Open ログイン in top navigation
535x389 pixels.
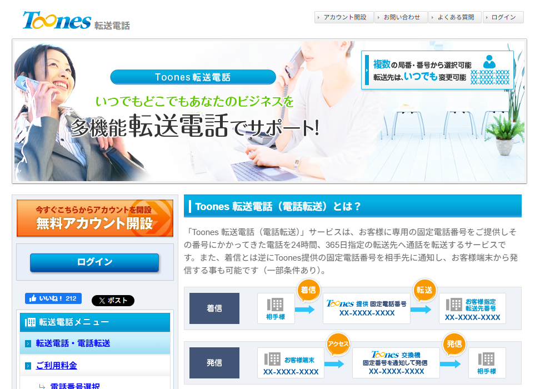click(x=503, y=17)
